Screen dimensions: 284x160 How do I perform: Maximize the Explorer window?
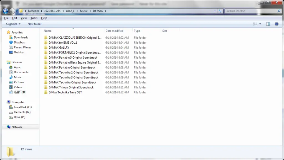click(x=268, y=2)
